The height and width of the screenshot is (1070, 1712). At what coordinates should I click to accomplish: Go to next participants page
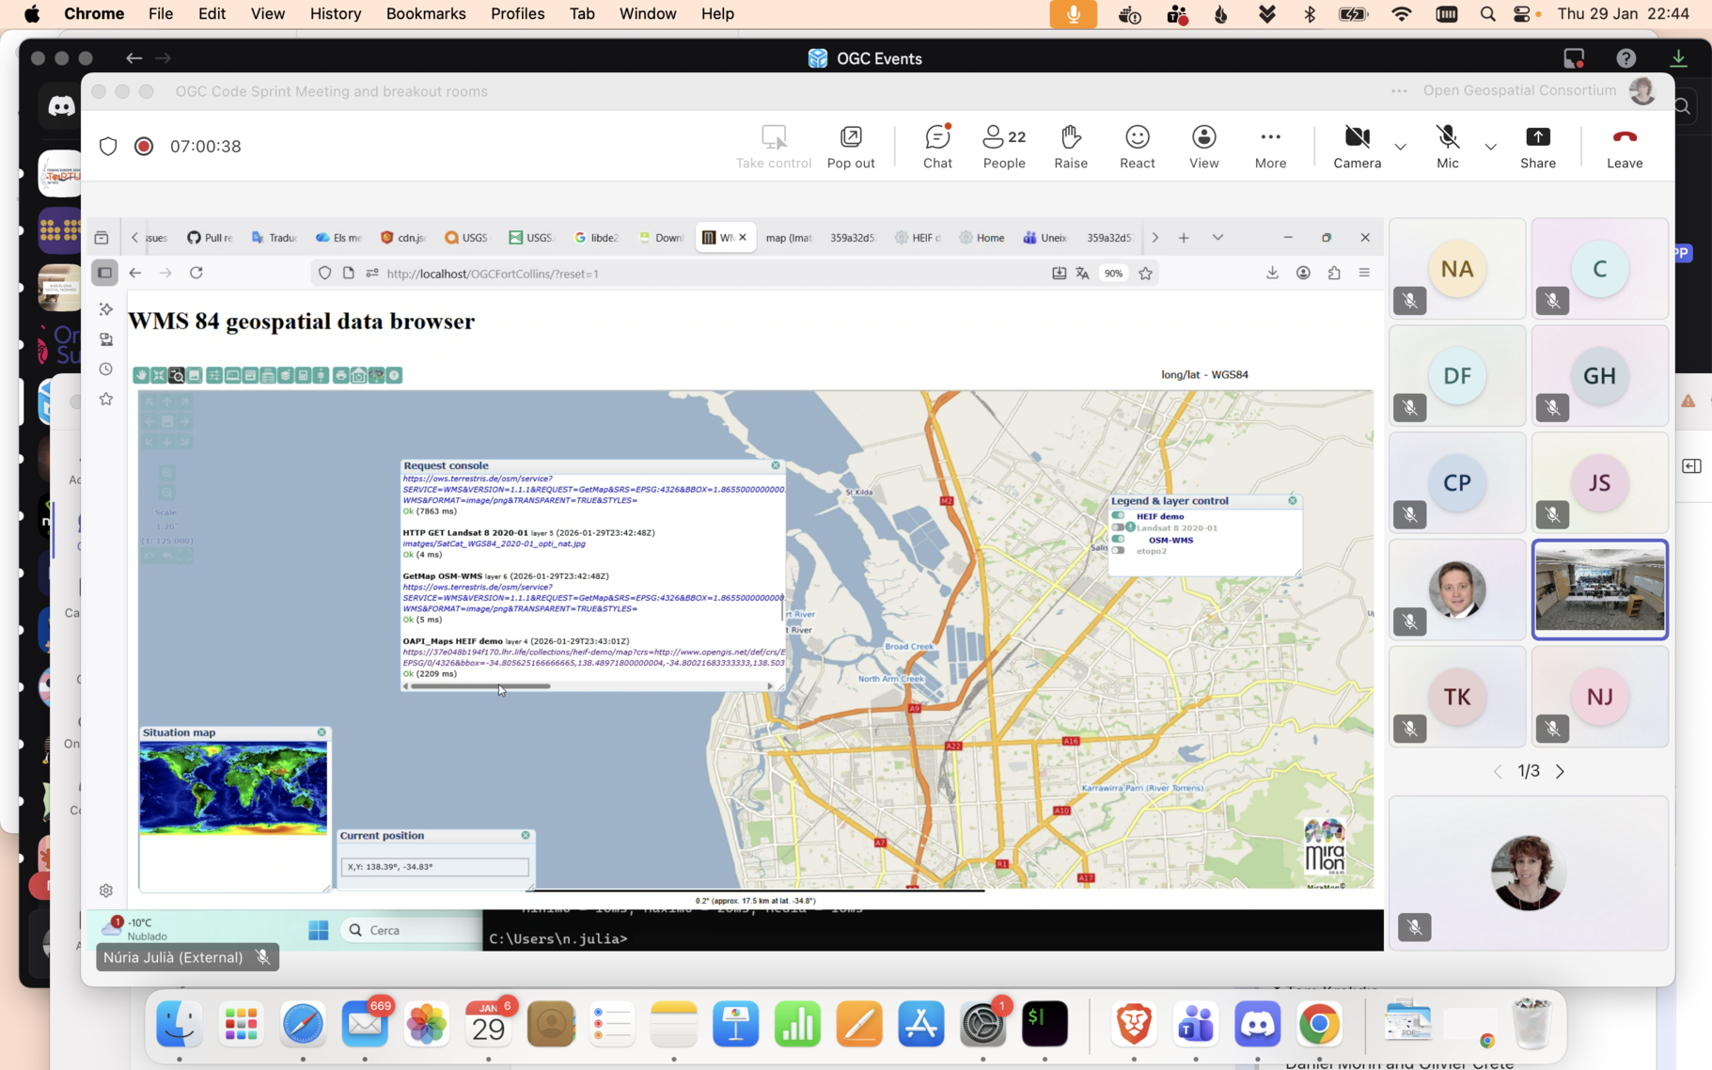click(x=1560, y=771)
